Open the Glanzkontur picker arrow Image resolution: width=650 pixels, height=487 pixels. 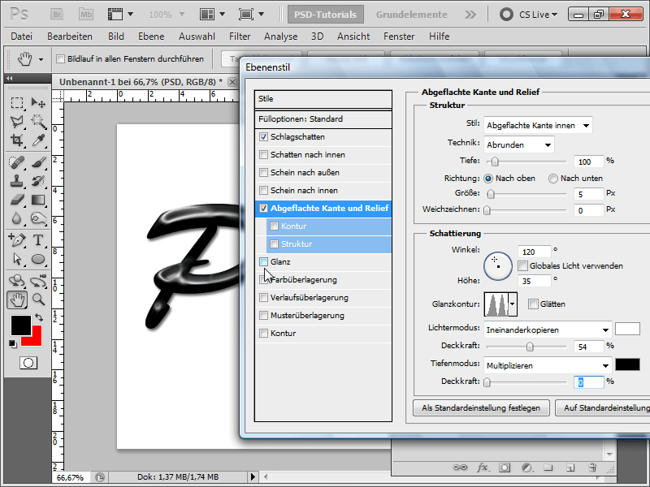click(513, 304)
